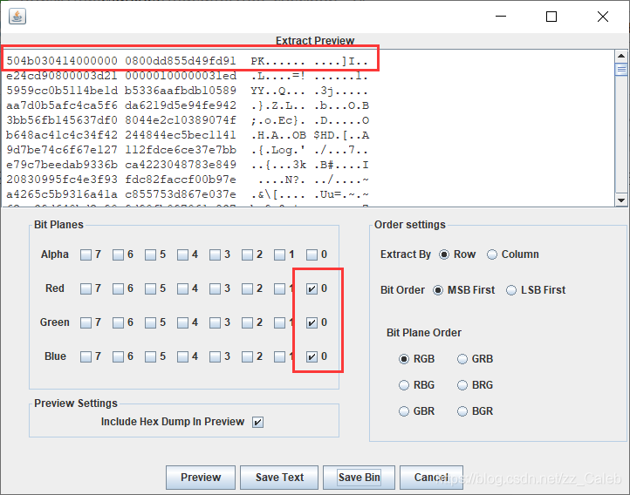This screenshot has width=630, height=495.
Task: Check Red bit plane 2
Action: point(247,288)
